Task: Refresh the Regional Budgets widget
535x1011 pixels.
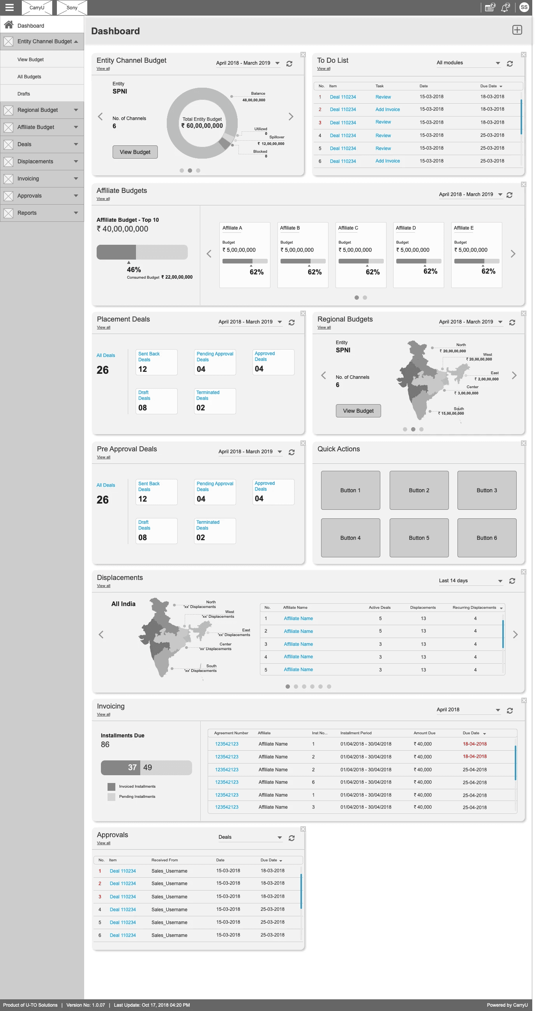Action: pos(512,323)
